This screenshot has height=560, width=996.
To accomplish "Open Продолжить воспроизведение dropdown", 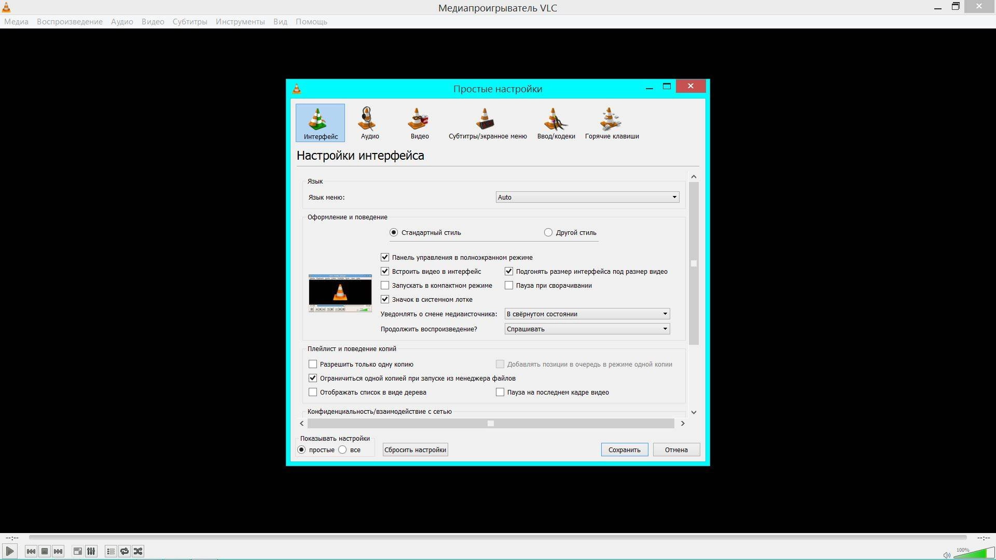I will 587,329.
